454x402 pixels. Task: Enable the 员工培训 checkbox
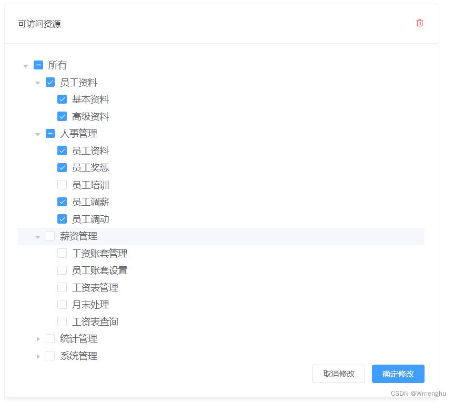click(x=62, y=185)
